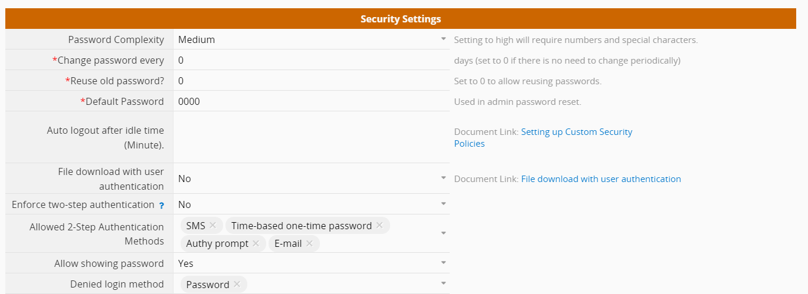Viewport: 808px width, 294px height.
Task: Remove Password from denied login methods
Action: [237, 284]
